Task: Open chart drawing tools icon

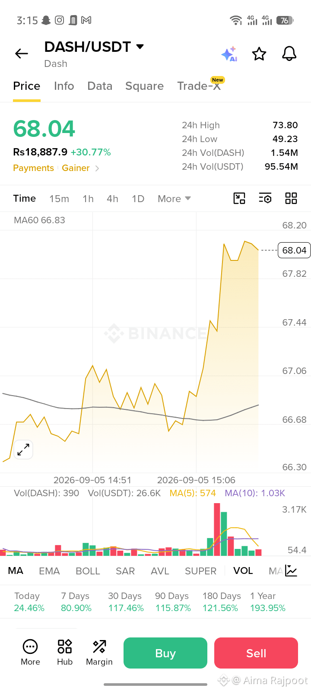Action: click(x=239, y=198)
